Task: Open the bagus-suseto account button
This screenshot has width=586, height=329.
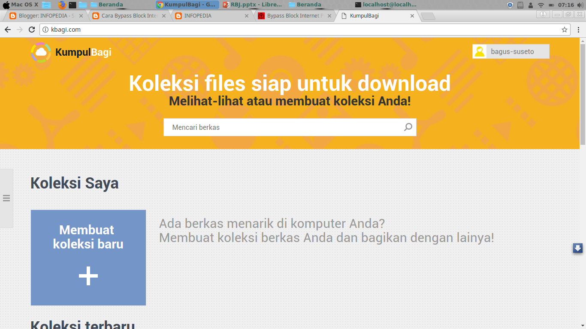Action: pyautogui.click(x=511, y=51)
